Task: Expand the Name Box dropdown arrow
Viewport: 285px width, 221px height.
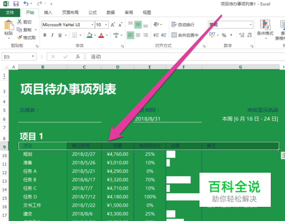Action: tap(33, 56)
